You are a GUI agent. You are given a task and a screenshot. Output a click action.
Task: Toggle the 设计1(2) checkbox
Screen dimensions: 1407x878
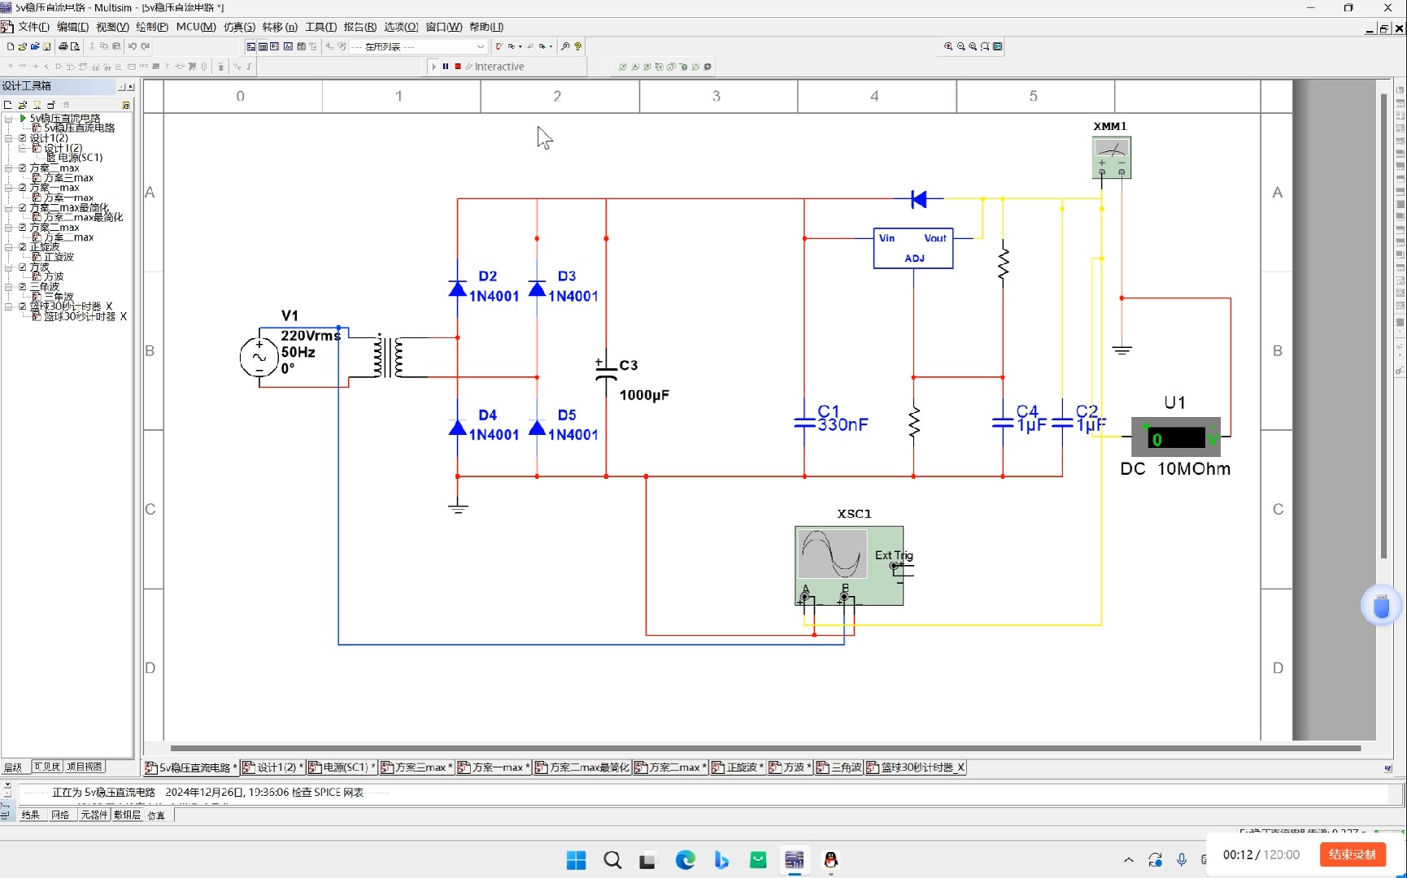click(x=23, y=138)
